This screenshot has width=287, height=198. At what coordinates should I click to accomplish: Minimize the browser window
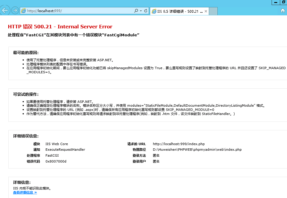tap(276, 2)
